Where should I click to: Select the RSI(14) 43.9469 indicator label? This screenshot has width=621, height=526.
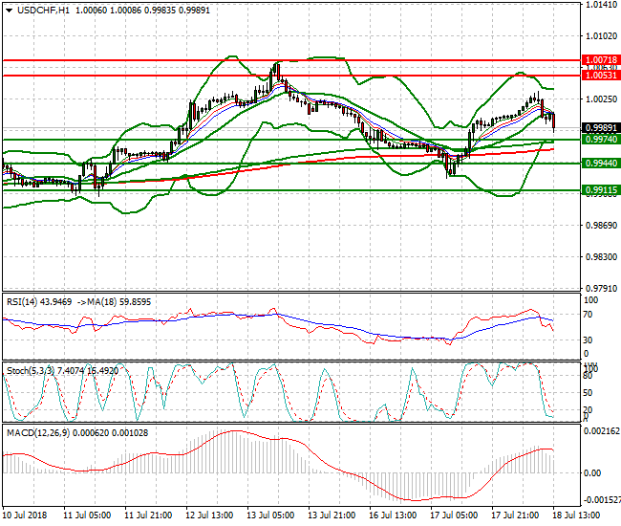39,302
